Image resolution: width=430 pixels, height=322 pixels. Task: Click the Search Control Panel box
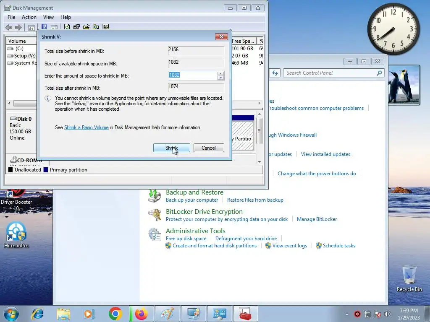click(x=333, y=73)
